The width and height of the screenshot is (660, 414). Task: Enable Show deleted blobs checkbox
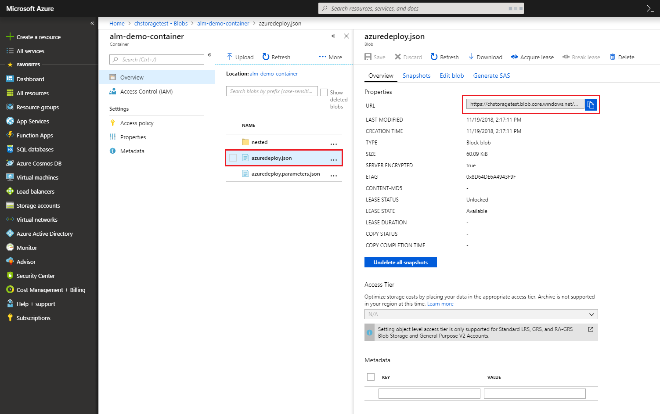click(324, 93)
